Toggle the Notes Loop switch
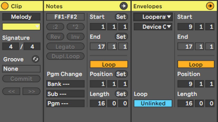218x122 pixels. tap(109, 64)
